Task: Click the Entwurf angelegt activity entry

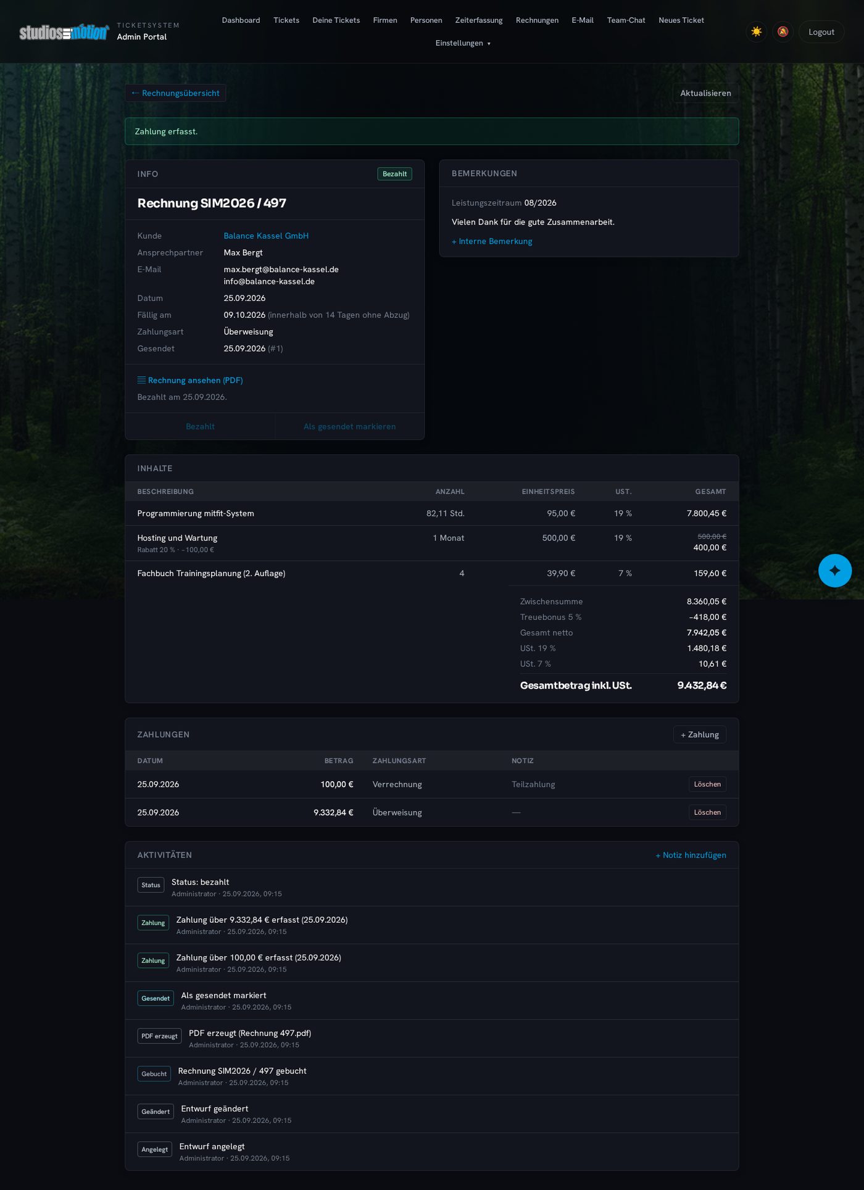Action: (x=432, y=1152)
